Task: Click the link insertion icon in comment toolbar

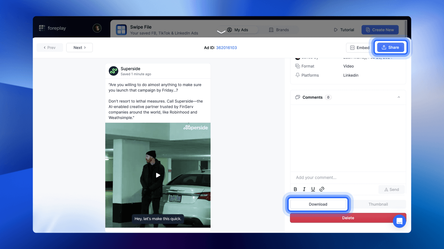Action: coord(322,189)
